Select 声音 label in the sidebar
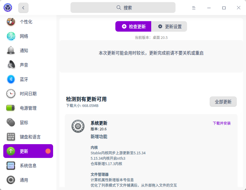This screenshot has width=246, height=190. click(24, 65)
